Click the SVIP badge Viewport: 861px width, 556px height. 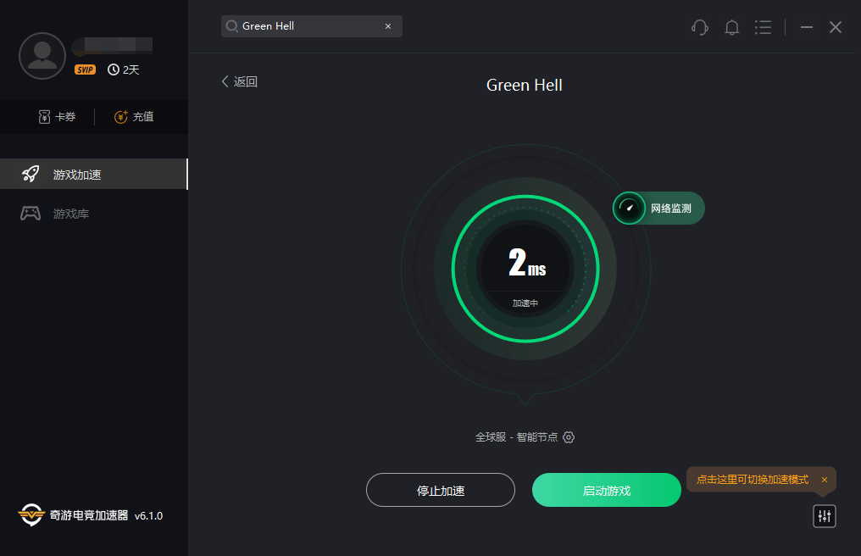(85, 69)
